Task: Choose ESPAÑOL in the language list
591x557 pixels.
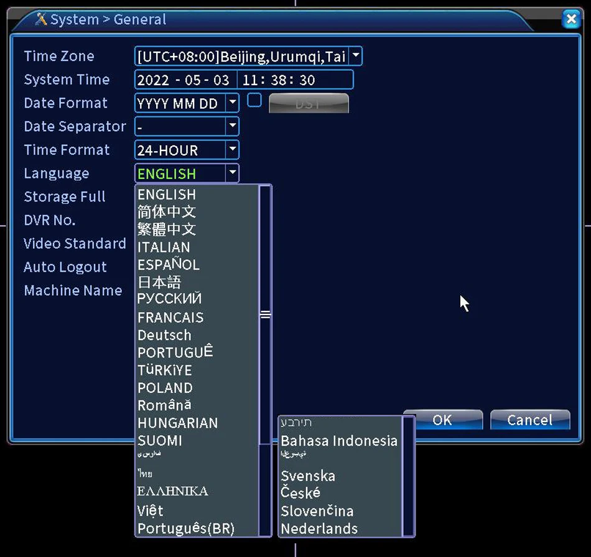Action: (168, 265)
